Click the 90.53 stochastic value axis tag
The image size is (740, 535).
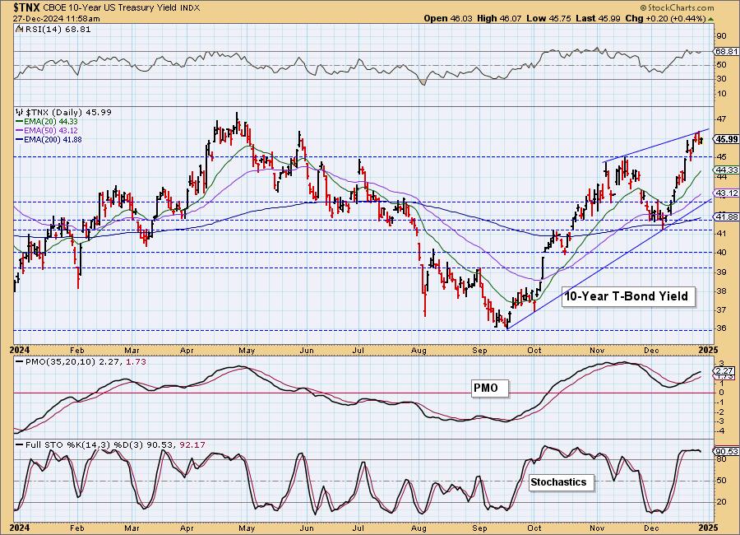coord(726,451)
